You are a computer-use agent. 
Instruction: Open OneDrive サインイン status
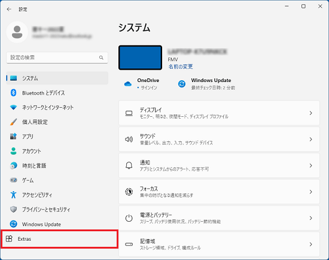(x=142, y=84)
